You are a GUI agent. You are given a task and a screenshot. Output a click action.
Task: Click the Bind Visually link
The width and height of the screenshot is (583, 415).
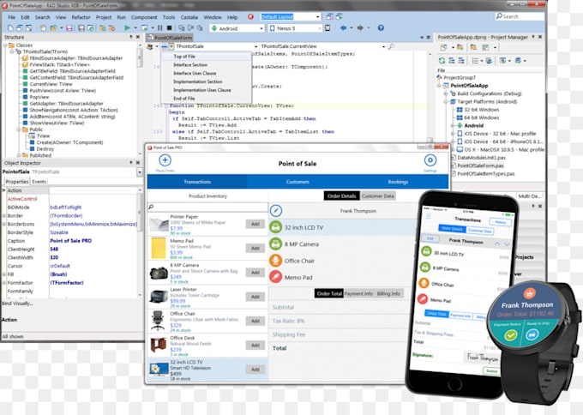17,304
